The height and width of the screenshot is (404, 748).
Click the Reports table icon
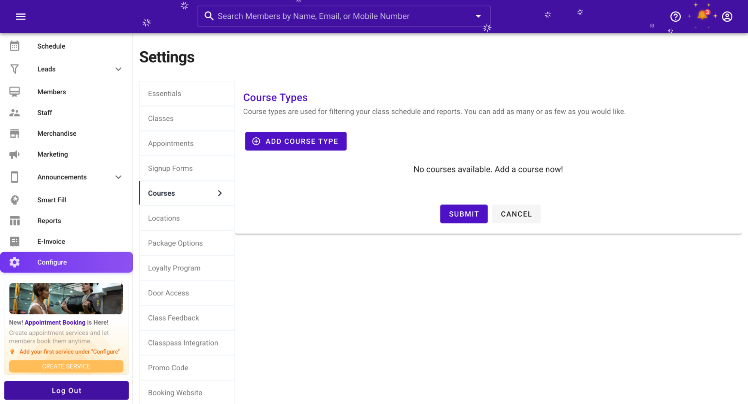coord(15,221)
